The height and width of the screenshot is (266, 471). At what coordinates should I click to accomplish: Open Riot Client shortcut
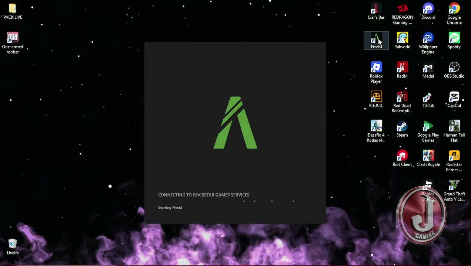(402, 158)
